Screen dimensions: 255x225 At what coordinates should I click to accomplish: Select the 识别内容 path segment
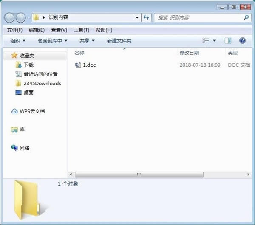(58, 17)
